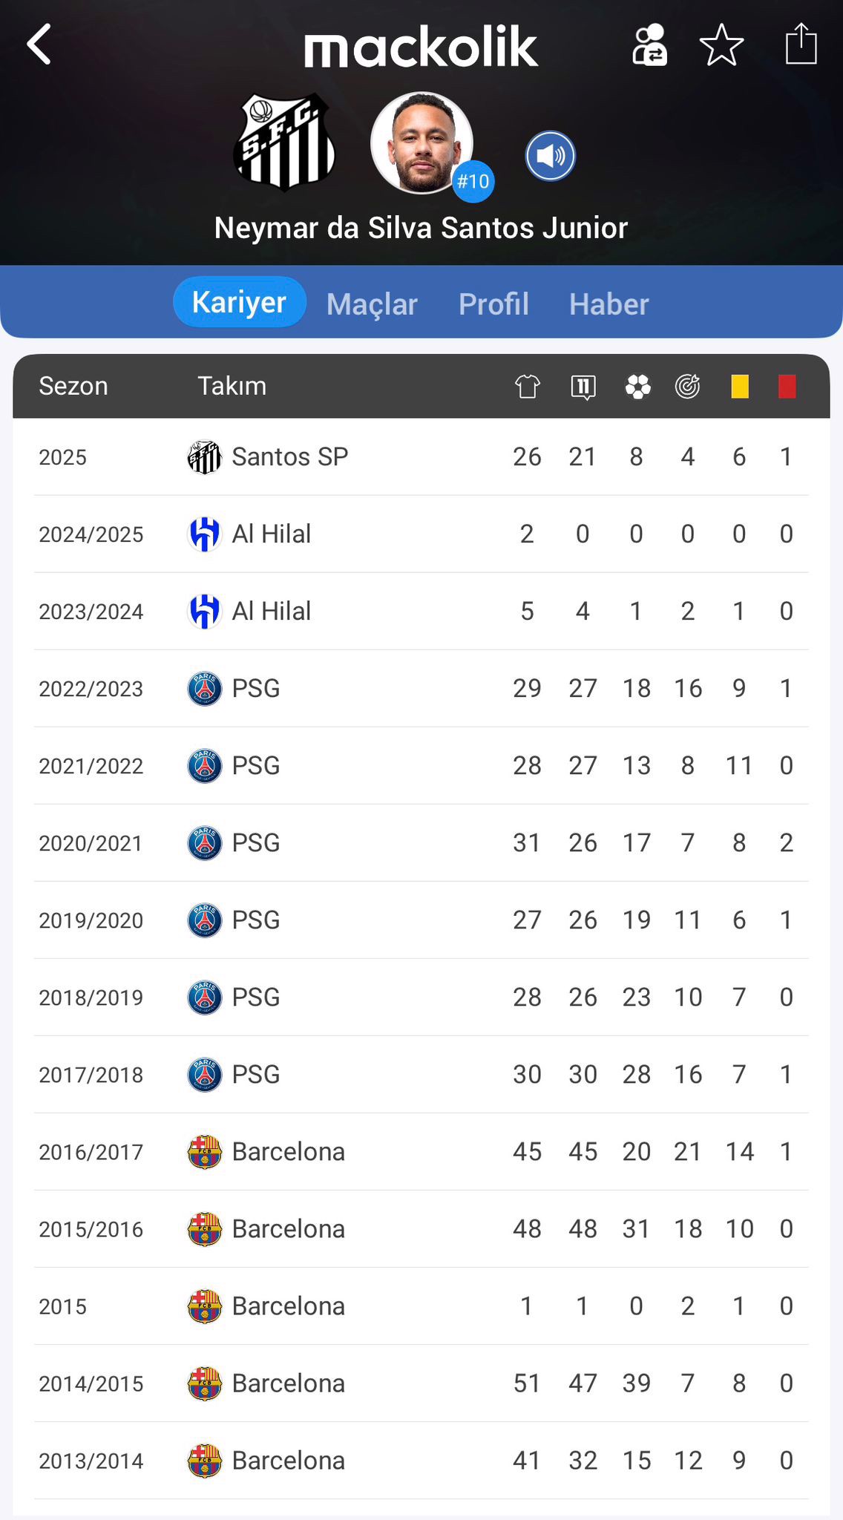Open the player comparison icon
Image resolution: width=843 pixels, height=1520 pixels.
(649, 45)
